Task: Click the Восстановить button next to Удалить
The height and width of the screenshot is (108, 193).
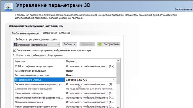Action: coord(109,44)
